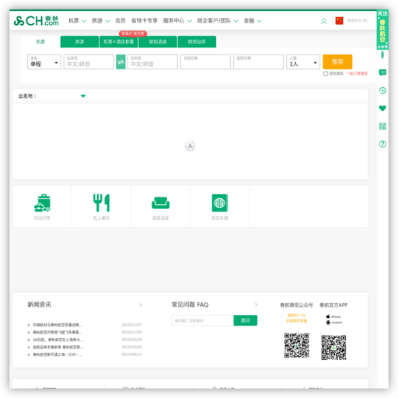
Task: Focus the 目的地 destination city input
Action: (152, 62)
